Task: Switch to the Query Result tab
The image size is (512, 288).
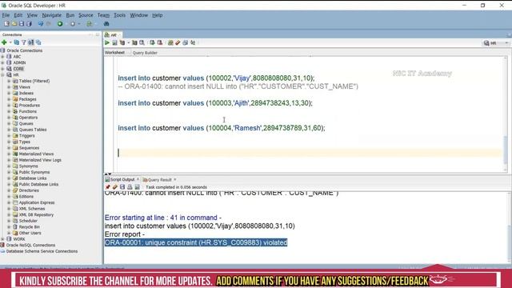Action: [x=160, y=180]
